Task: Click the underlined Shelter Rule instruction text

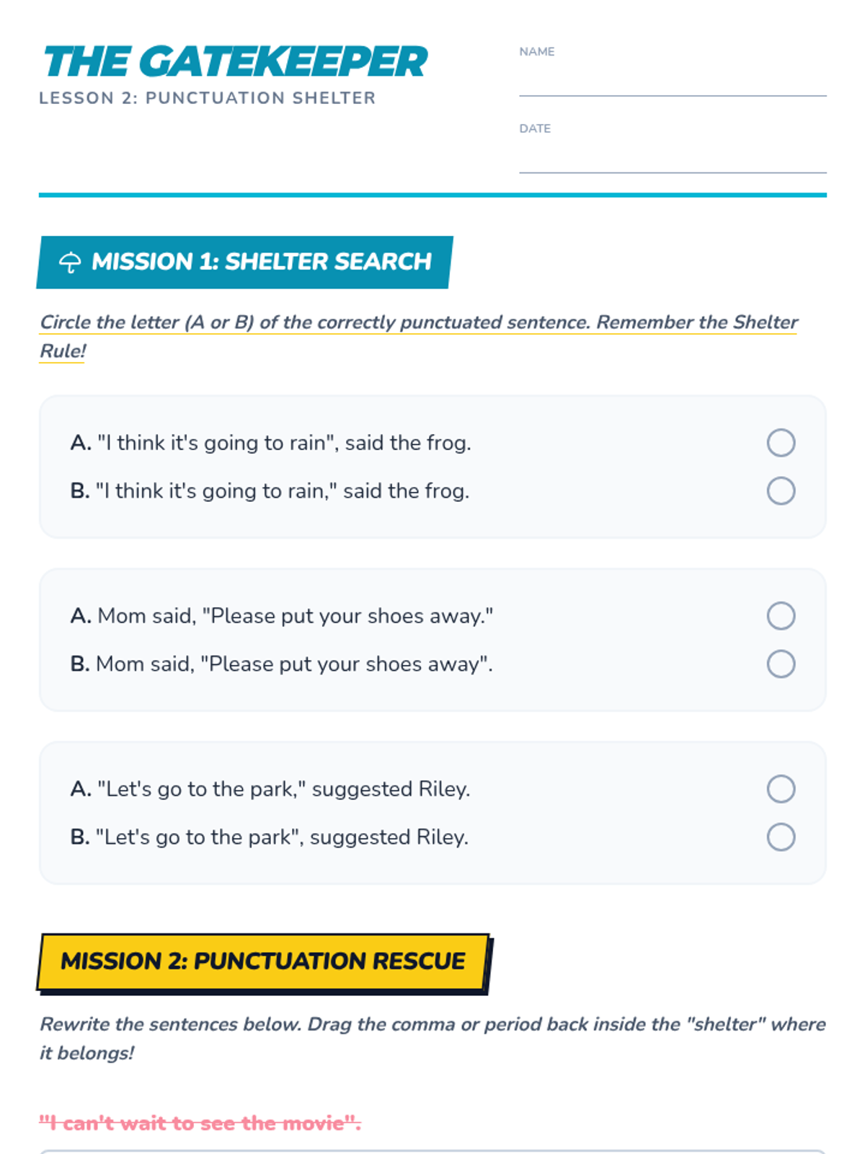Action: tap(418, 336)
